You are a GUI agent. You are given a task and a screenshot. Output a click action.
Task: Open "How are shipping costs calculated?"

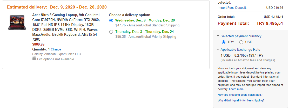point(240,95)
